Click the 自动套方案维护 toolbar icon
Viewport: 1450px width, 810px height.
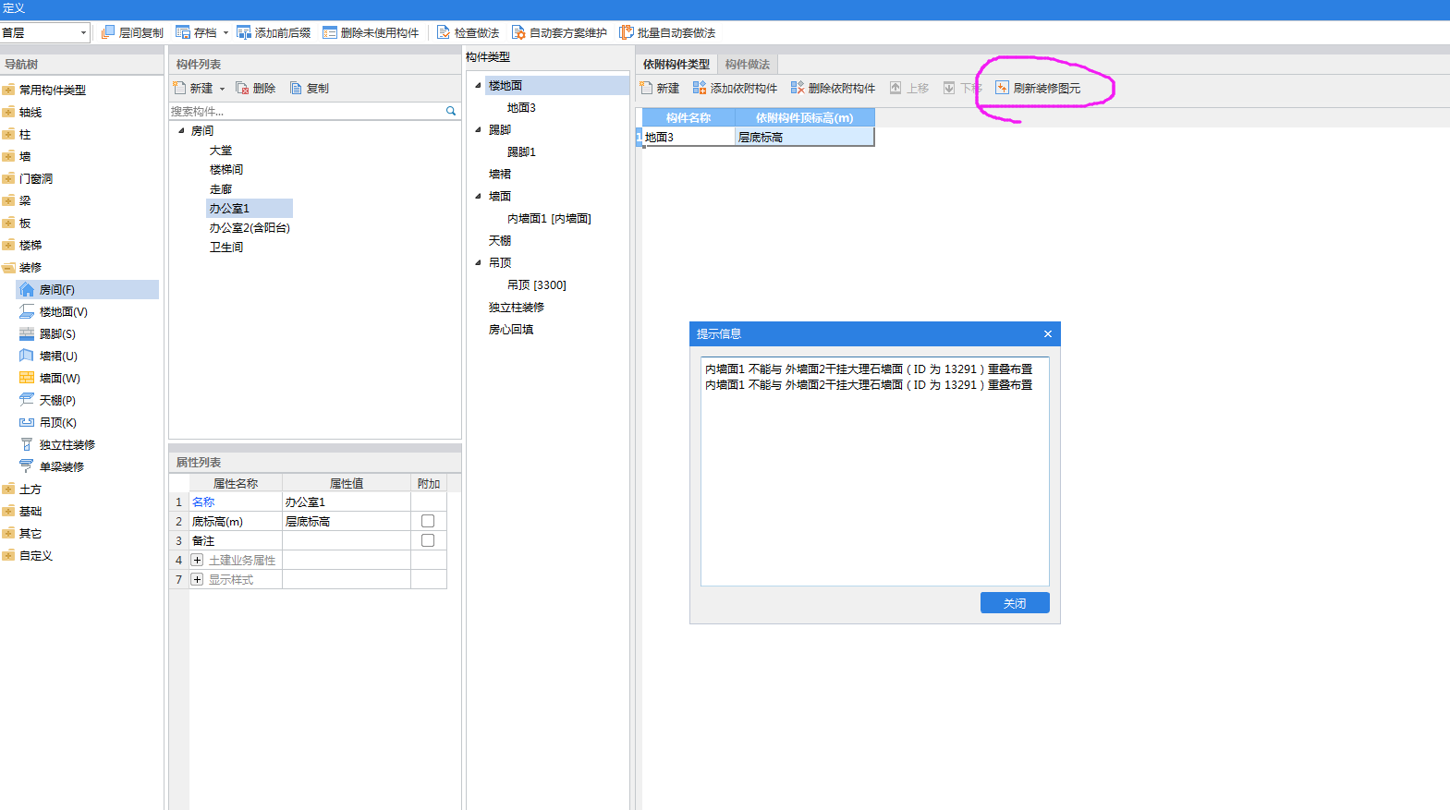pos(518,32)
